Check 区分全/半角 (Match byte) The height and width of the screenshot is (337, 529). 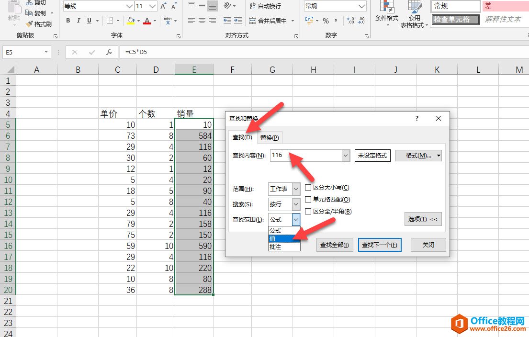(x=328, y=211)
